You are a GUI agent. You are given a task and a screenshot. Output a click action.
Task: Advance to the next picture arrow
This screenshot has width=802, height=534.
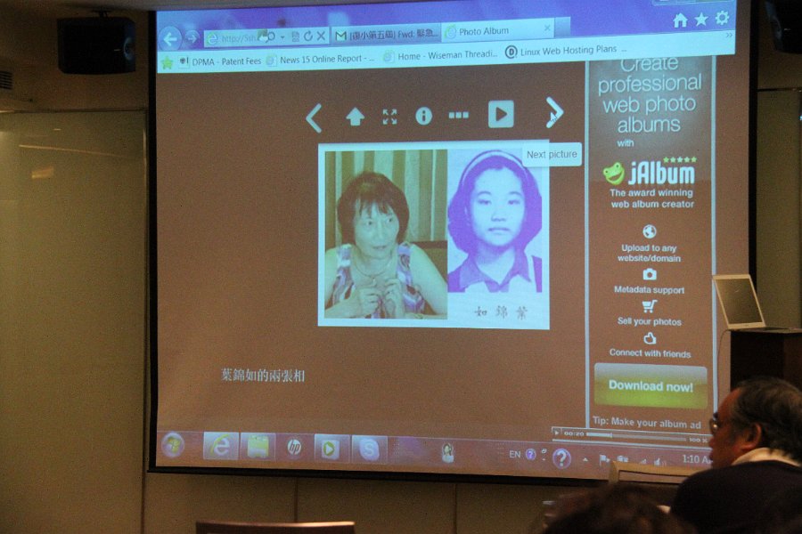553,113
